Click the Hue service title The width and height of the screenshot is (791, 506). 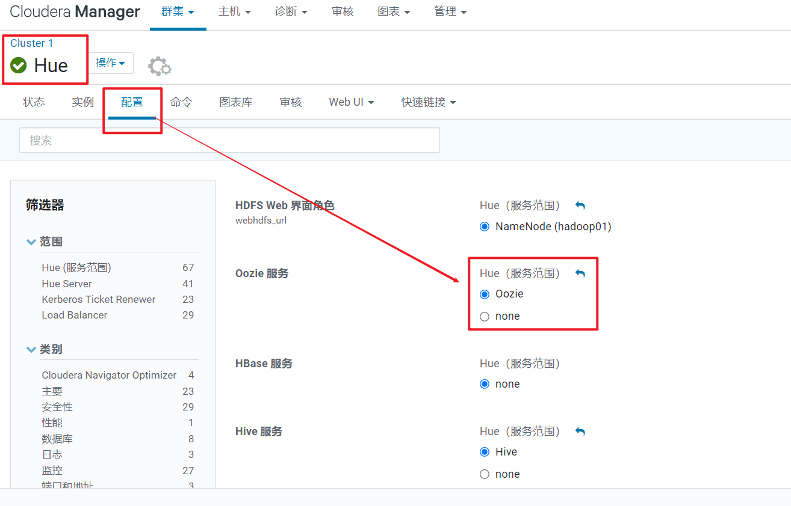point(51,65)
